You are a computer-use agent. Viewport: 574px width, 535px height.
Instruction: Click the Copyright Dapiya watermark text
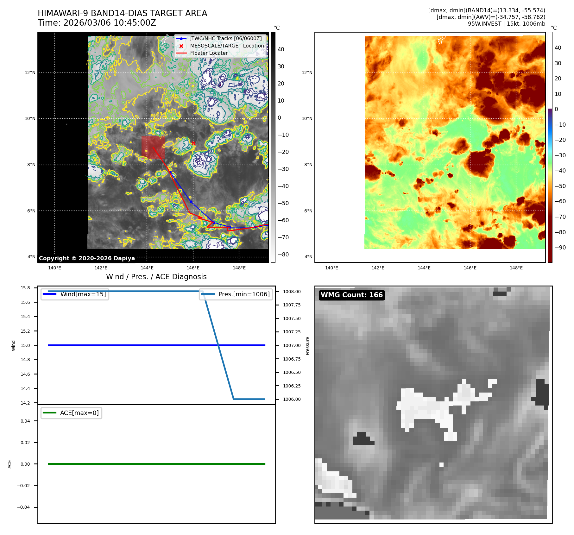point(87,258)
